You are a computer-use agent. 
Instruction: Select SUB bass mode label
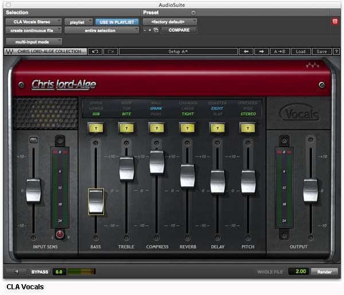[96, 114]
